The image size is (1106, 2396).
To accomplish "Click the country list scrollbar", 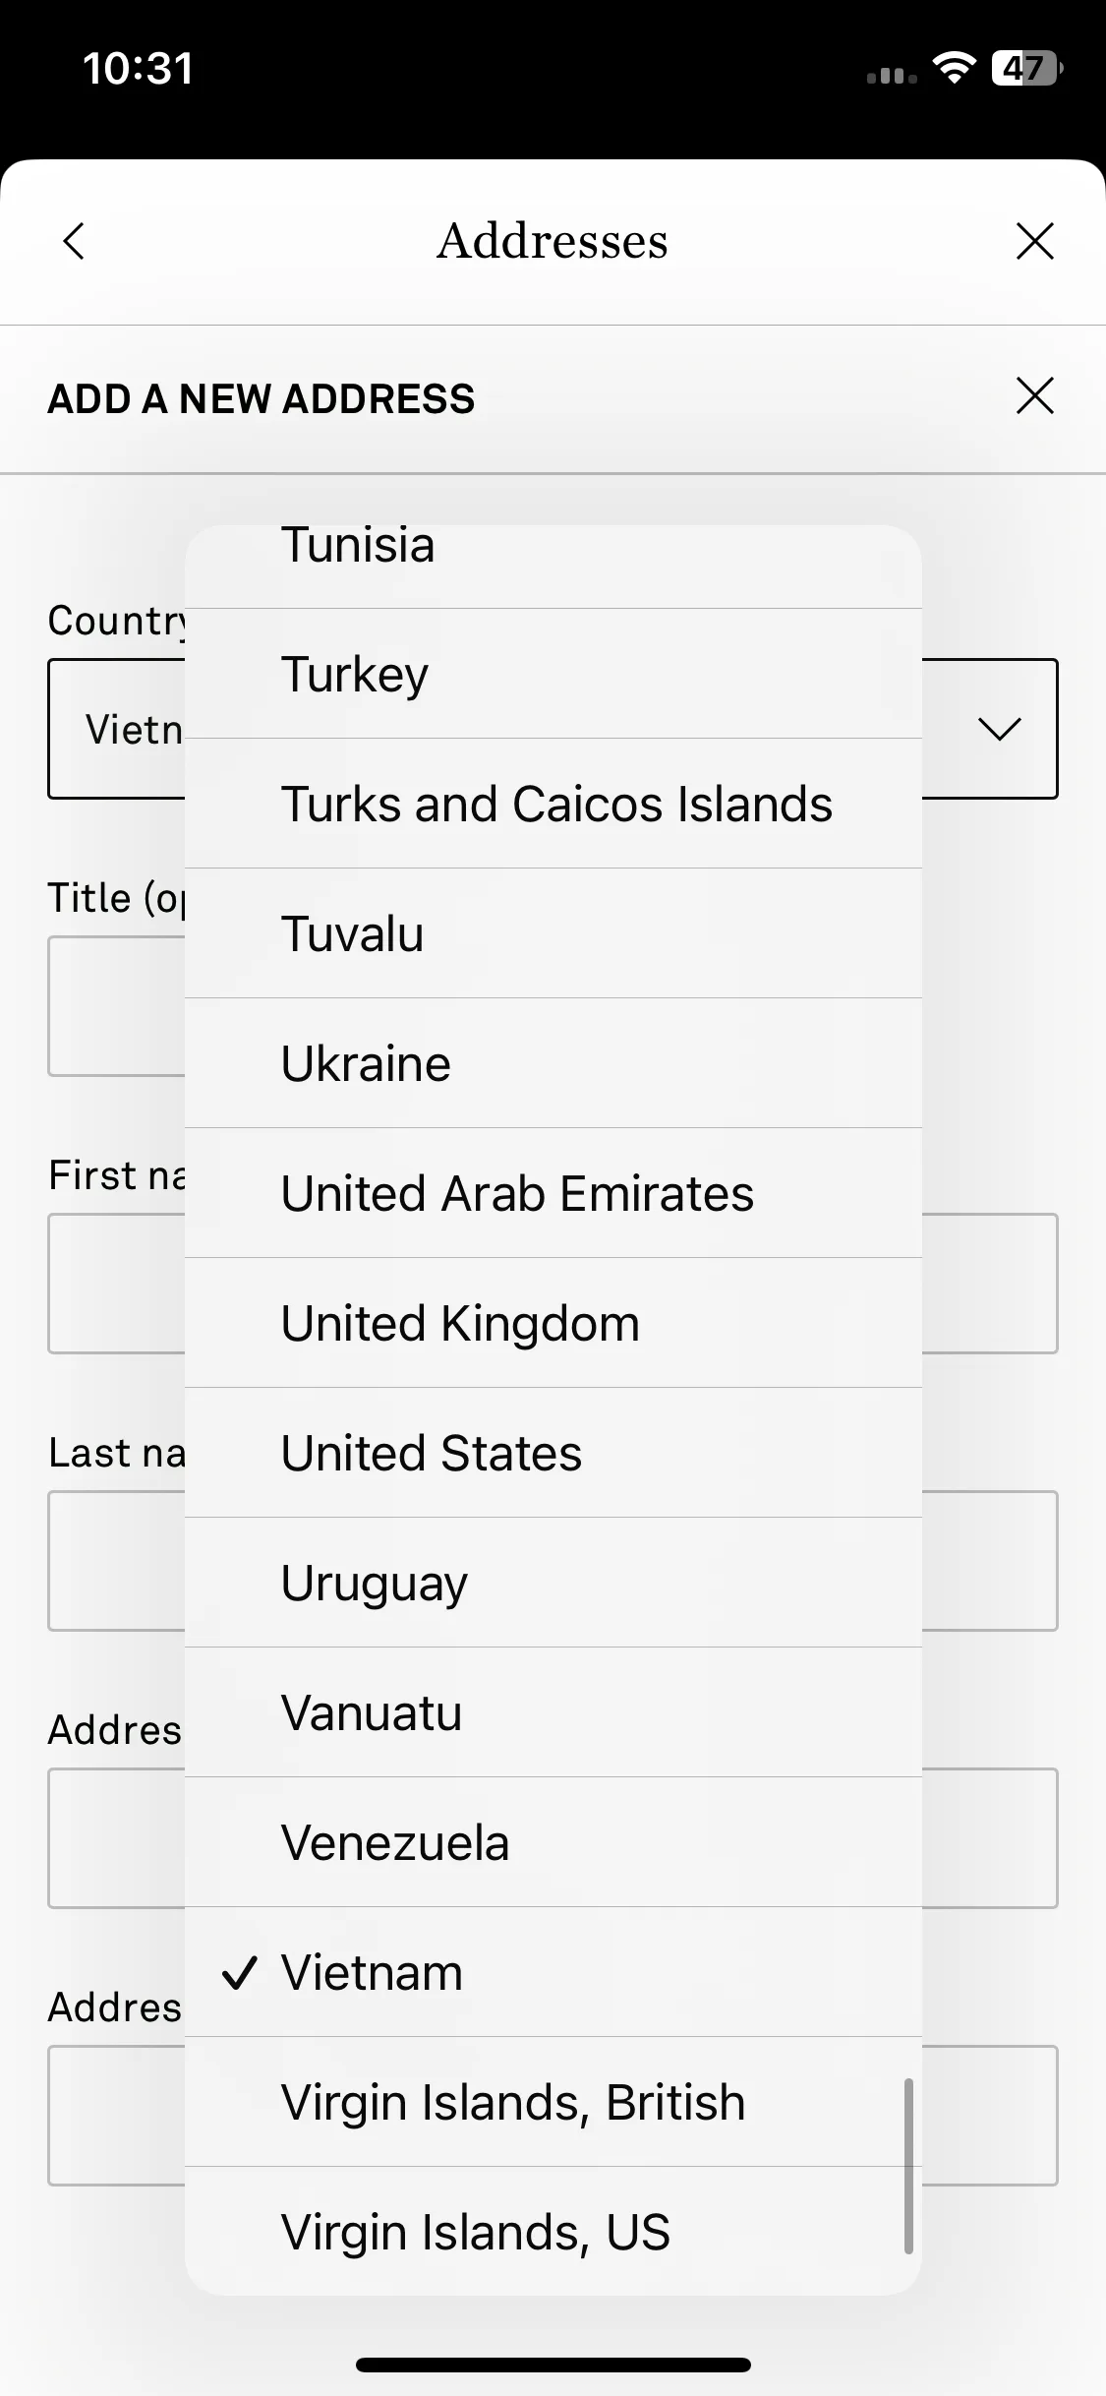I will click(x=908, y=2165).
